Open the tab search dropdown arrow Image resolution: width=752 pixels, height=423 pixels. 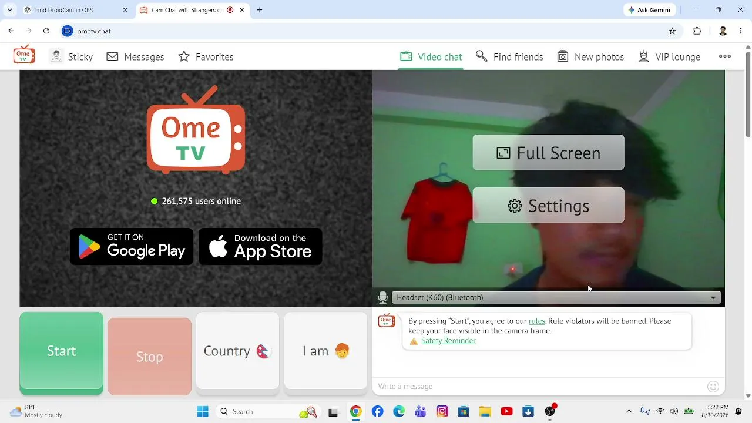(9, 10)
